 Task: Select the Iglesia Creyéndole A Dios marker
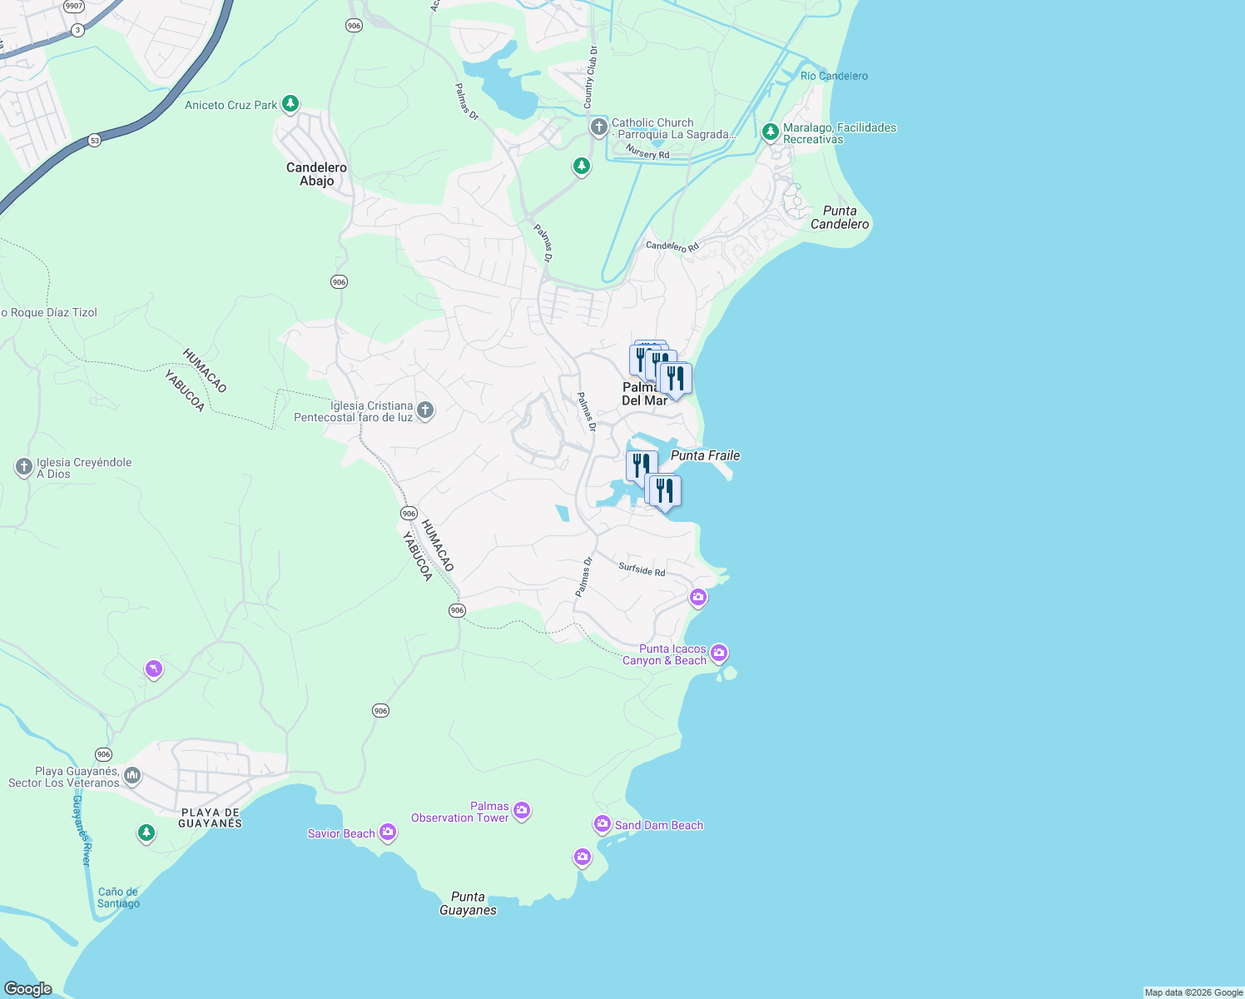click(22, 466)
